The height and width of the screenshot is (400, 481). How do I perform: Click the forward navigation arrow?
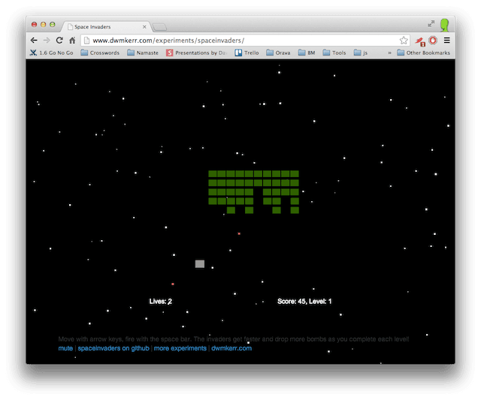(x=47, y=40)
